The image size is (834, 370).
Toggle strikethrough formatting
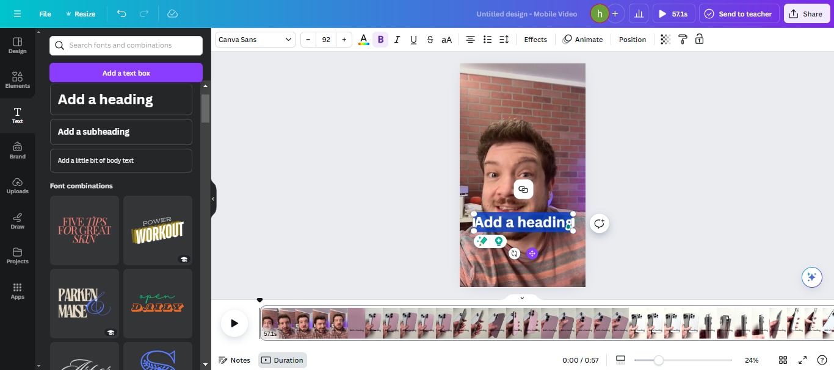coord(430,40)
